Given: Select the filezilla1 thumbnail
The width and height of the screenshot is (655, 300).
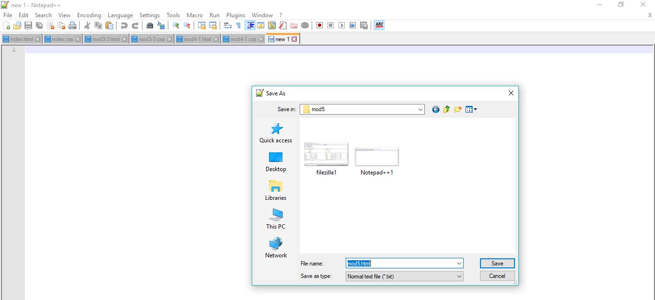Looking at the screenshot, I should click(327, 159).
